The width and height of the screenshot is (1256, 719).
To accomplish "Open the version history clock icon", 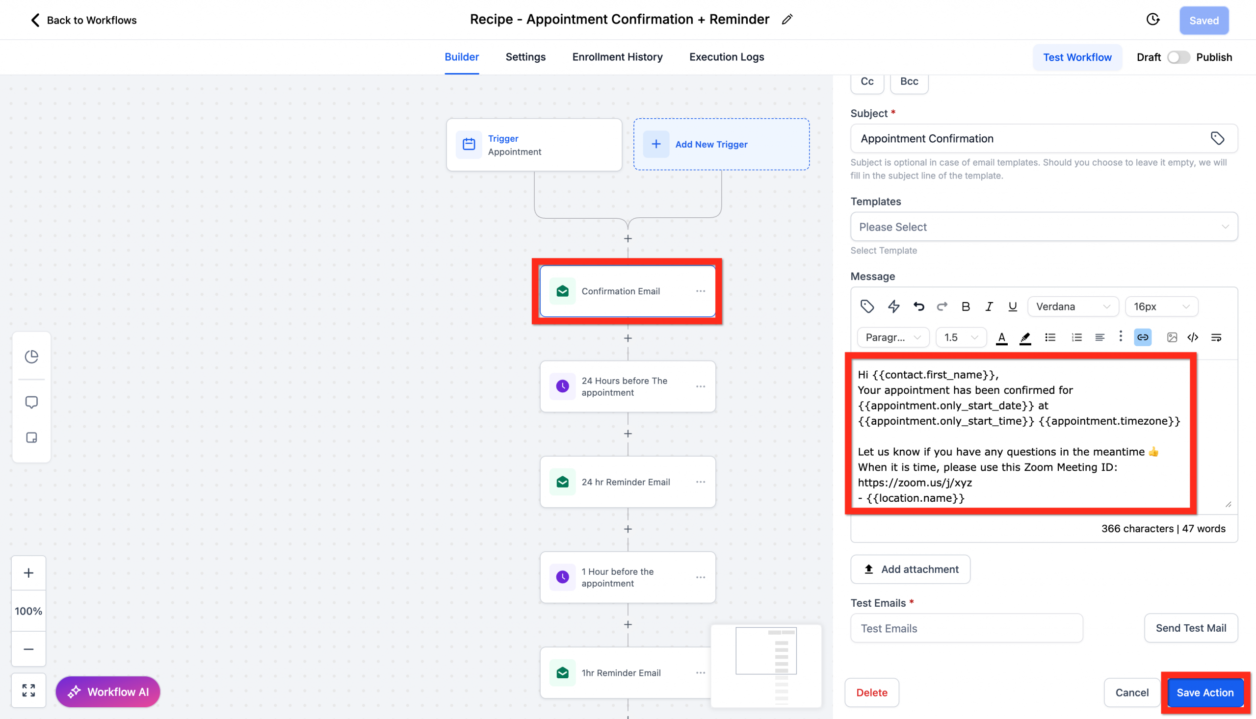I will (x=1153, y=19).
